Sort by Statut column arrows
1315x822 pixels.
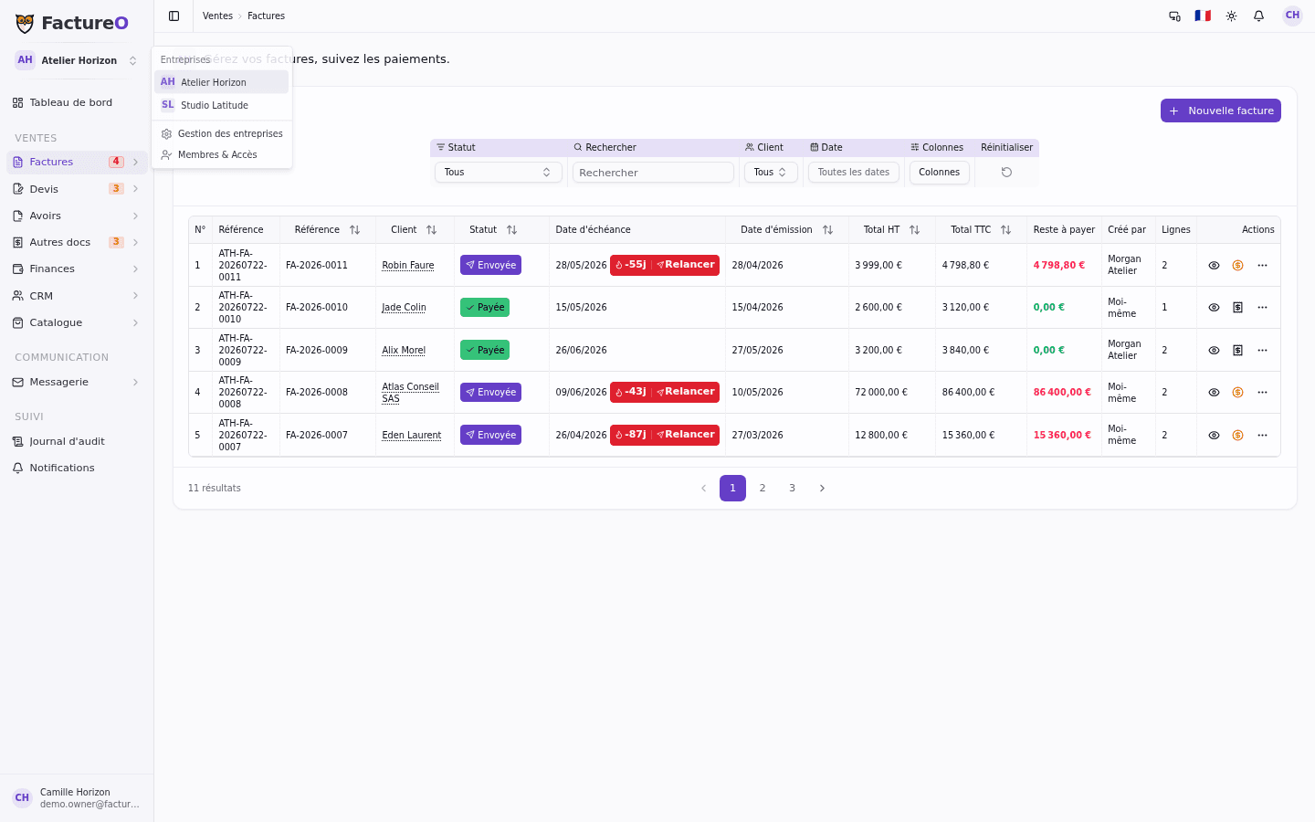click(x=511, y=229)
